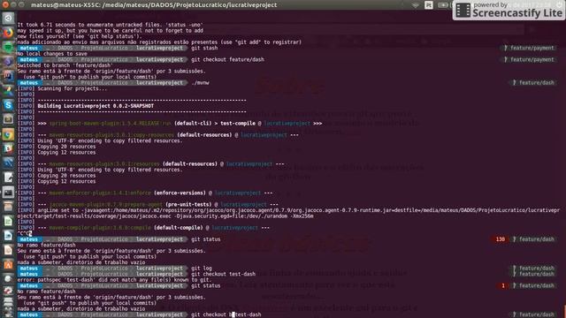Switch to Google Chrome in the dock
Screen dimensions: 566x318
[8, 134]
